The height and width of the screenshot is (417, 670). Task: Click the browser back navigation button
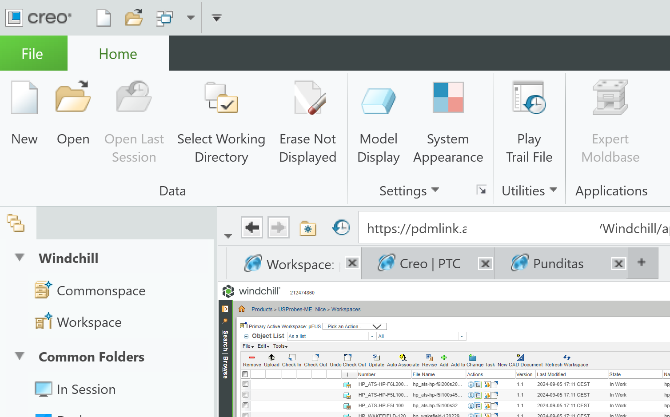(252, 227)
